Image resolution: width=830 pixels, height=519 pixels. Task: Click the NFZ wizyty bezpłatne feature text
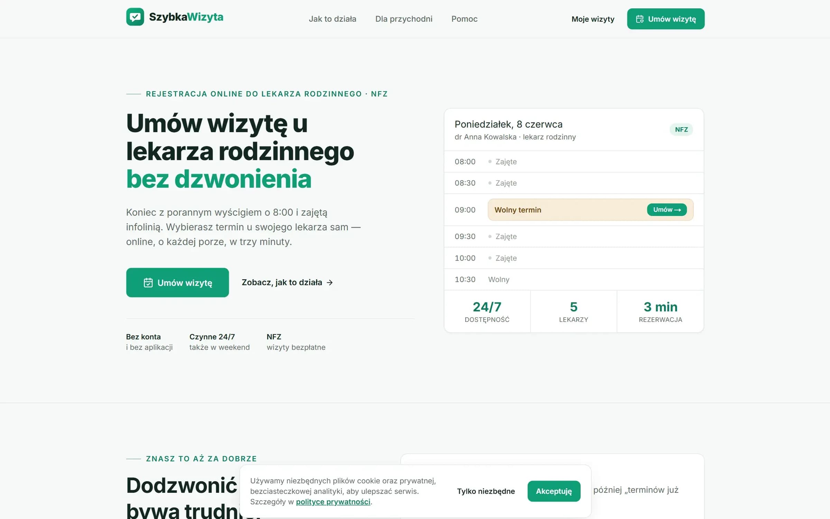296,342
